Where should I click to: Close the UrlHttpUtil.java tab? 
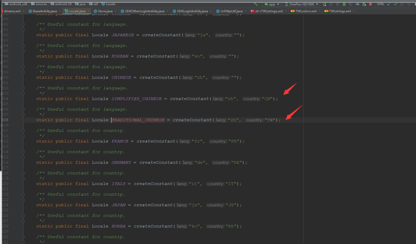coord(246,11)
